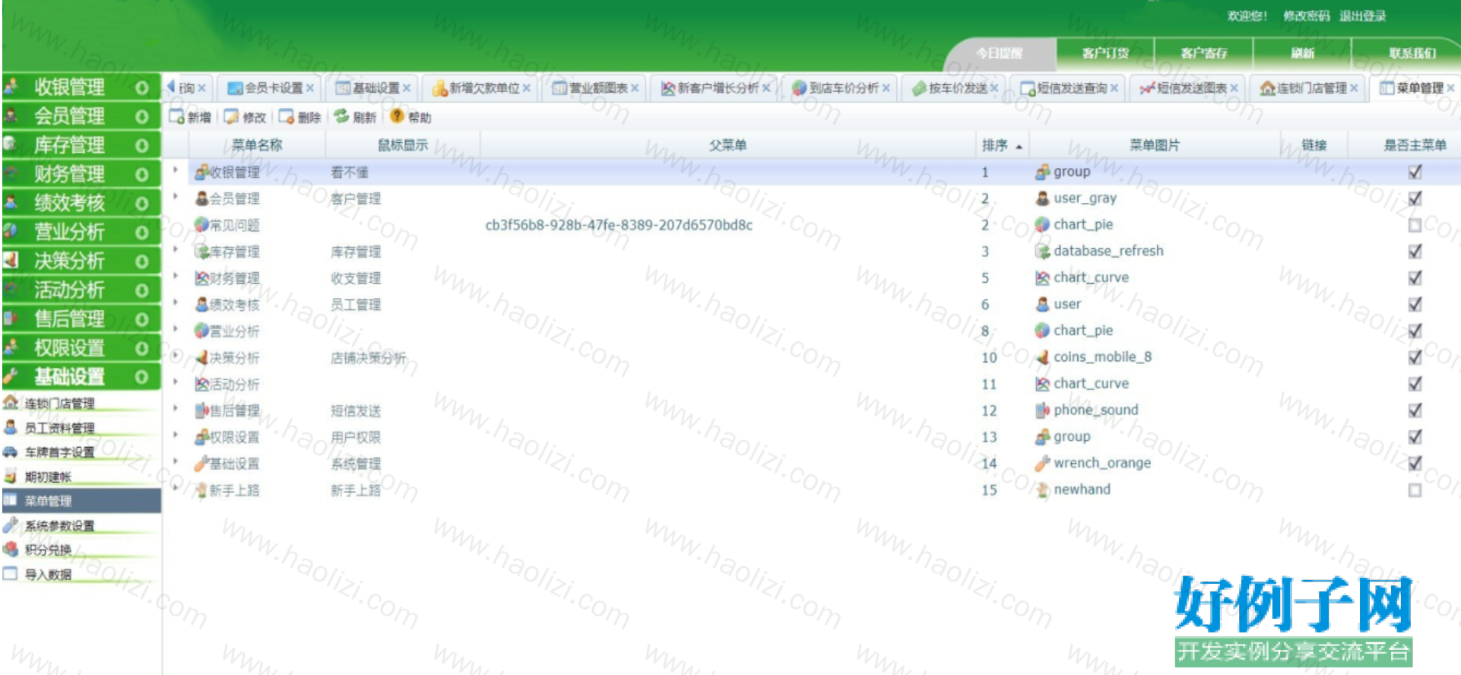Click chart_curve icon in 财务管理 row
The width and height of the screenshot is (1461, 675).
coord(1043,277)
